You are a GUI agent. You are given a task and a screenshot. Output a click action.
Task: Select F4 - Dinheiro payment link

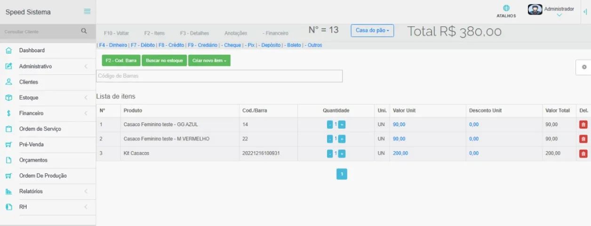[x=113, y=45]
